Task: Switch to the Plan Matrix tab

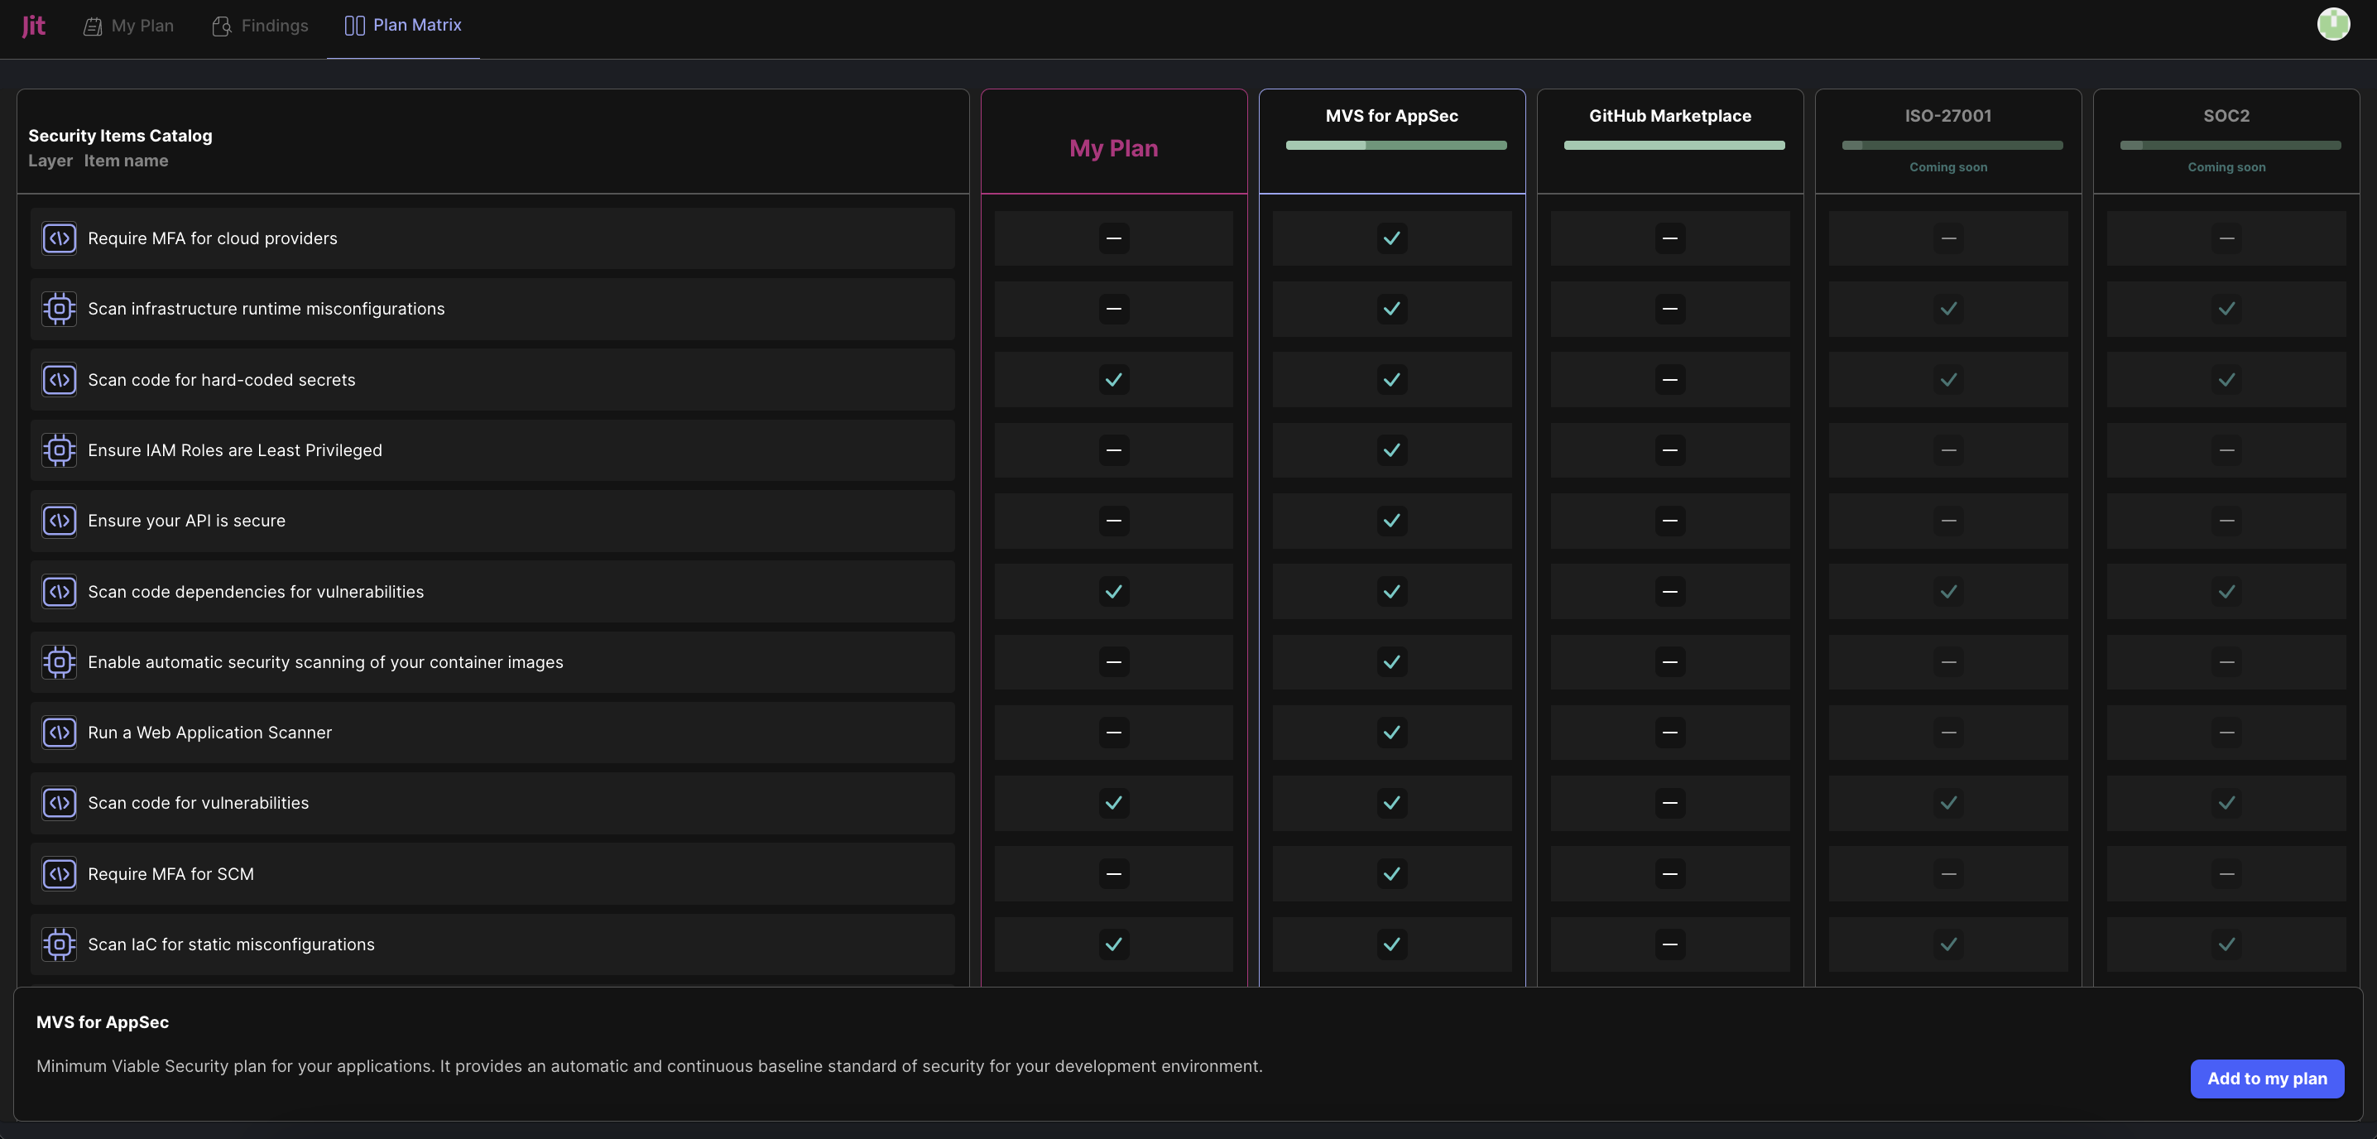Action: (403, 26)
